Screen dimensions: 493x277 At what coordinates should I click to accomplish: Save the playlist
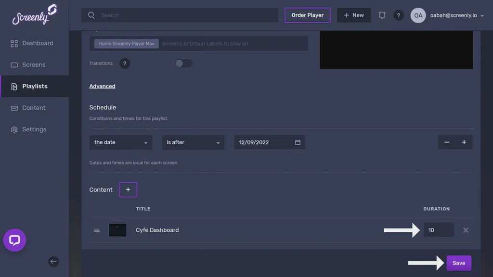coord(458,263)
